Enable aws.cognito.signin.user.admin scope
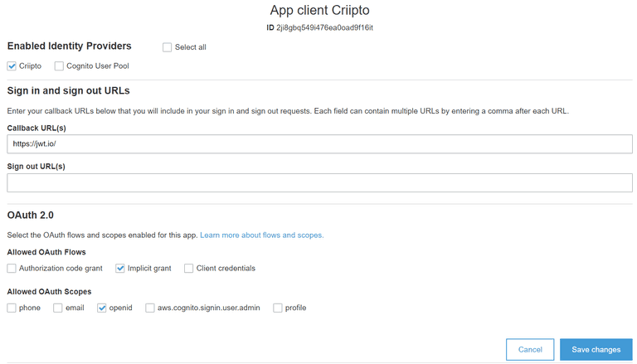This screenshot has height=364, width=637. click(150, 308)
